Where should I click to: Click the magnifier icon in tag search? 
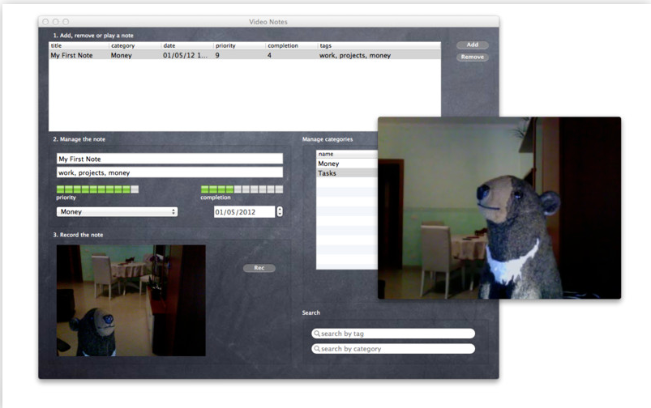(317, 334)
